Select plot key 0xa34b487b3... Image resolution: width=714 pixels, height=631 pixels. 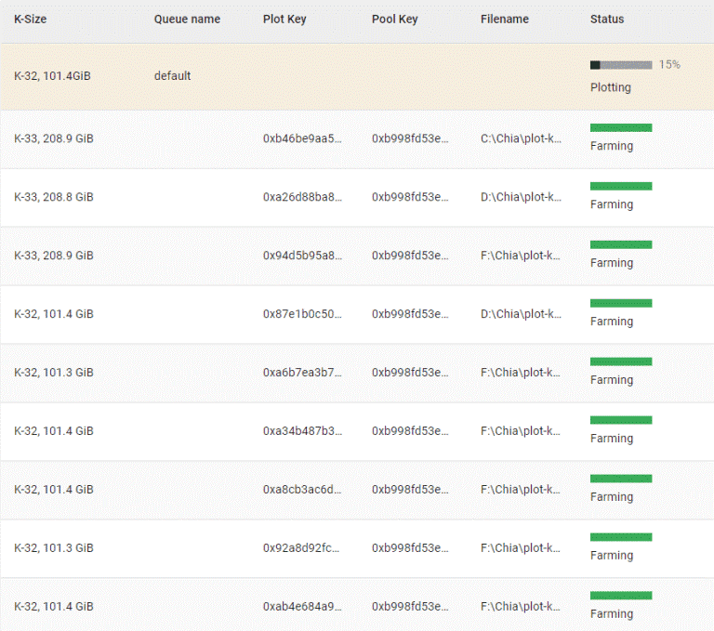click(302, 431)
